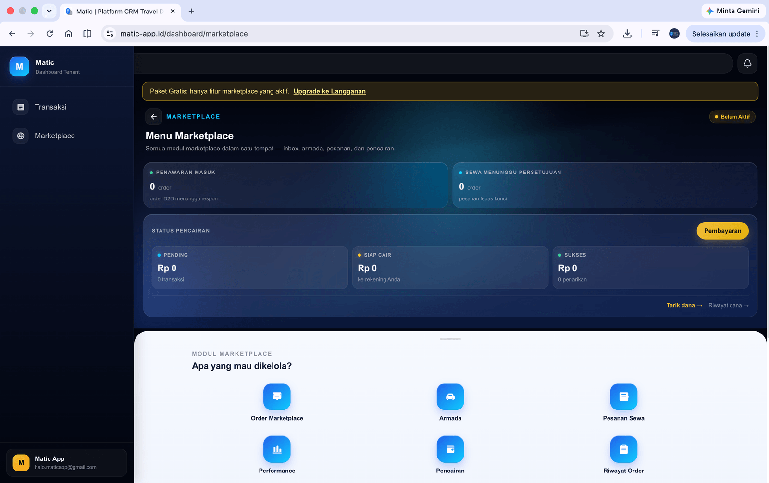Open the Order Marketplace module icon

(277, 396)
